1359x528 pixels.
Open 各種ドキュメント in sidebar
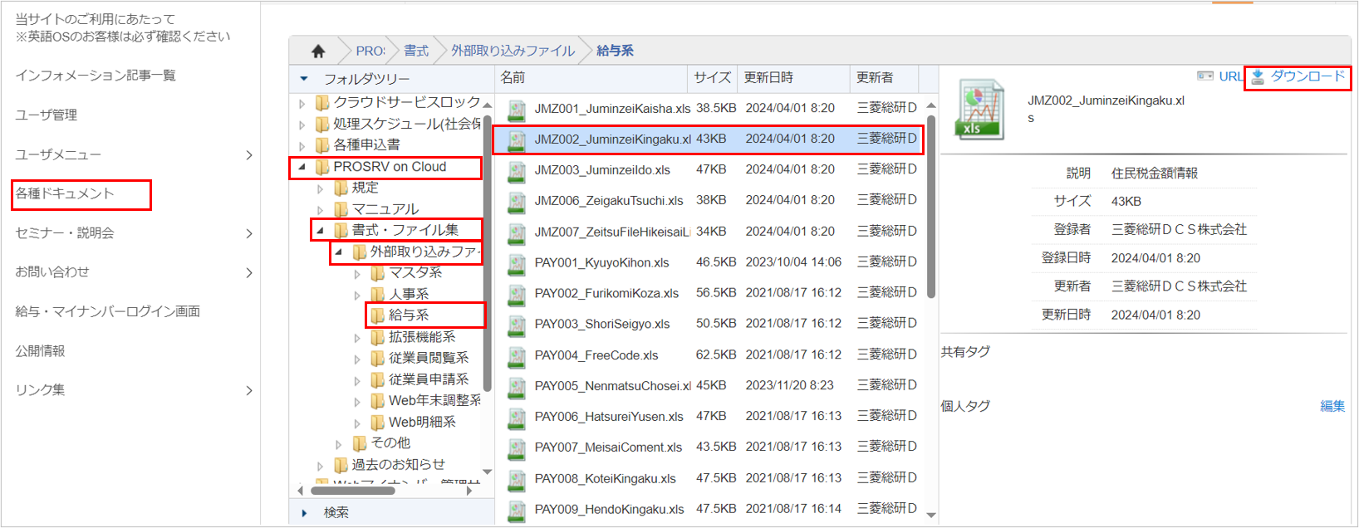pos(65,193)
